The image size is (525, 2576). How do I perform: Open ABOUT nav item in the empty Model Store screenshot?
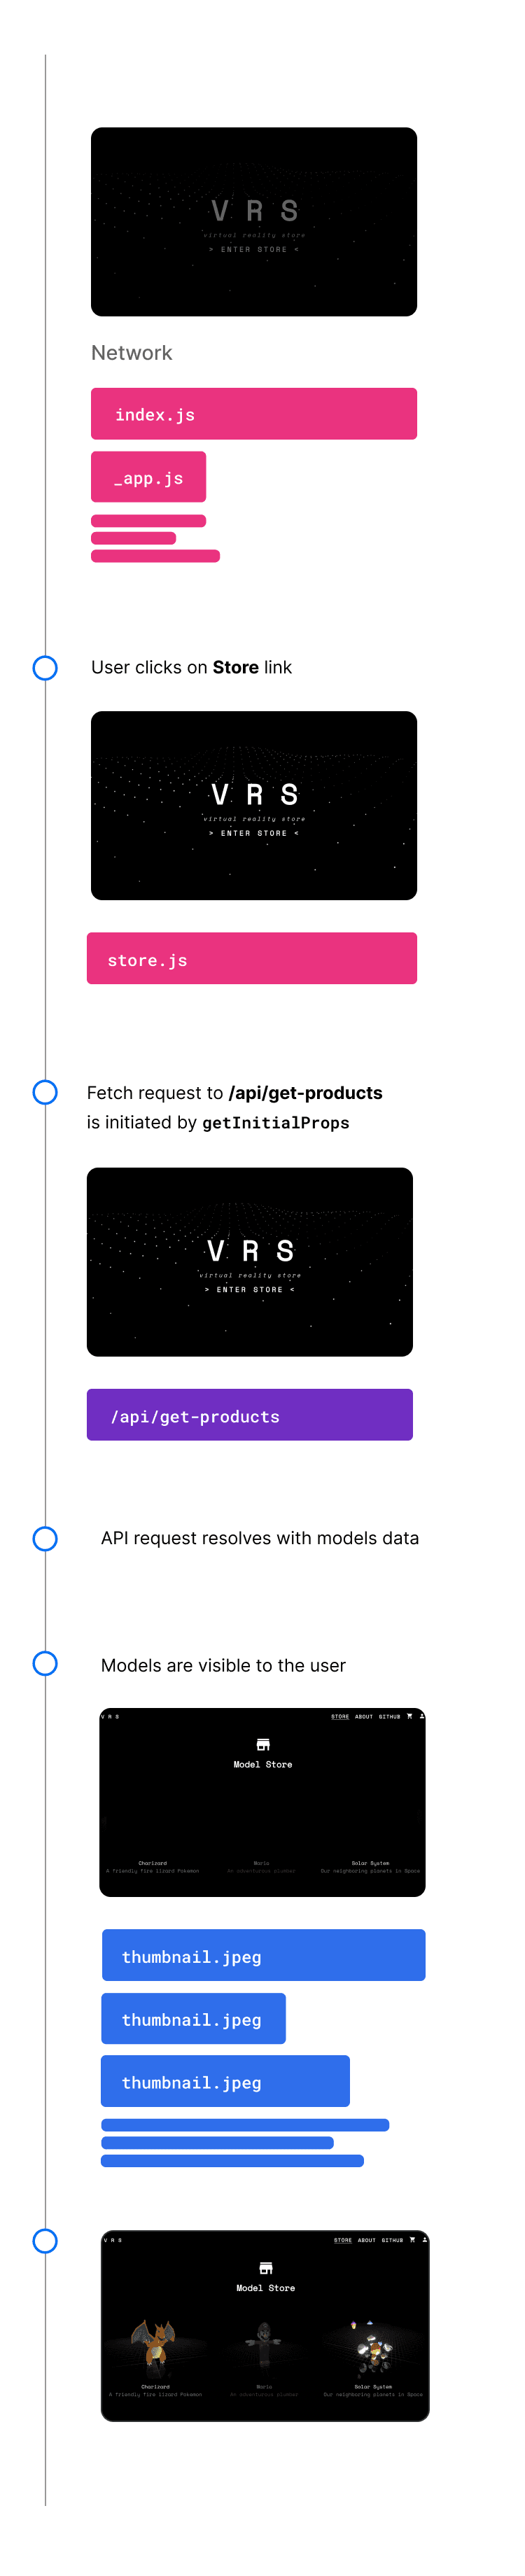364,1717
